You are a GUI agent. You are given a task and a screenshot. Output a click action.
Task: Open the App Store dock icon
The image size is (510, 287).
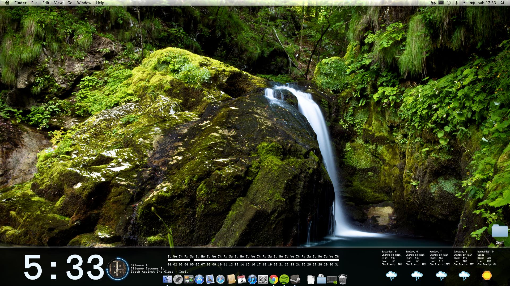199,279
